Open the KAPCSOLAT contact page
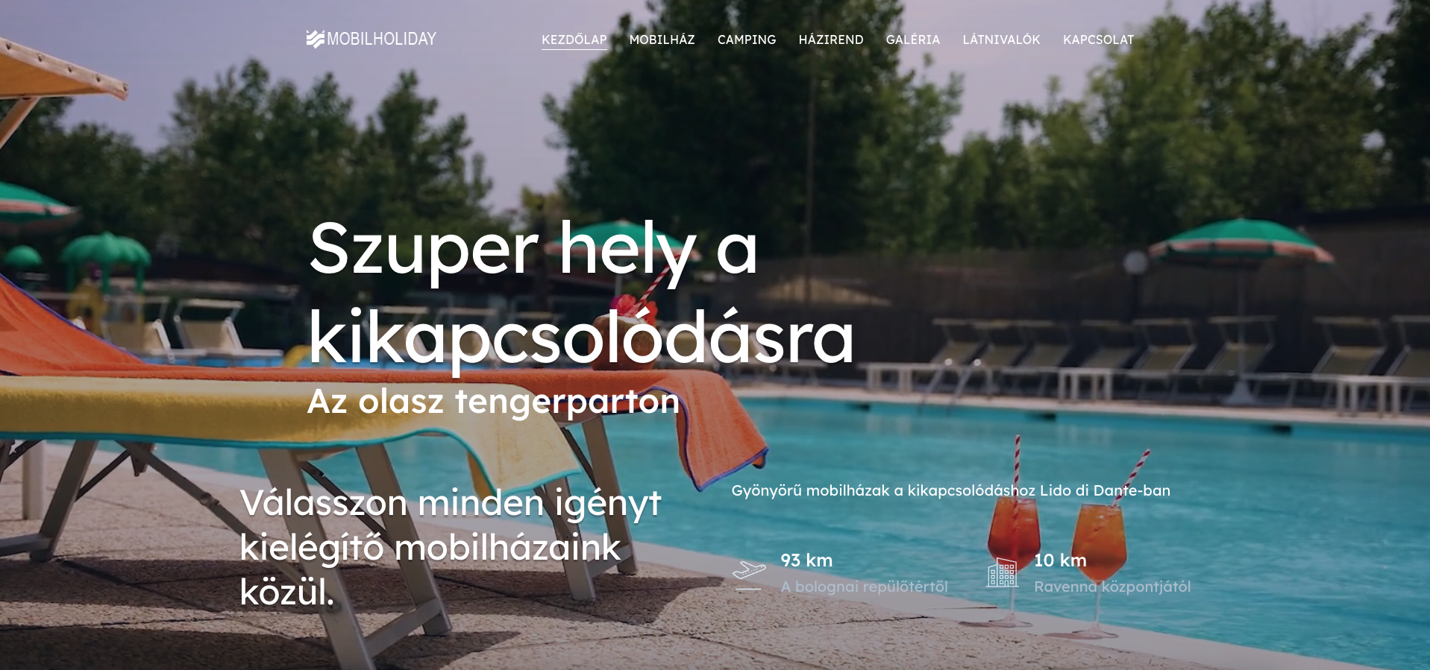The height and width of the screenshot is (670, 1430). point(1098,39)
